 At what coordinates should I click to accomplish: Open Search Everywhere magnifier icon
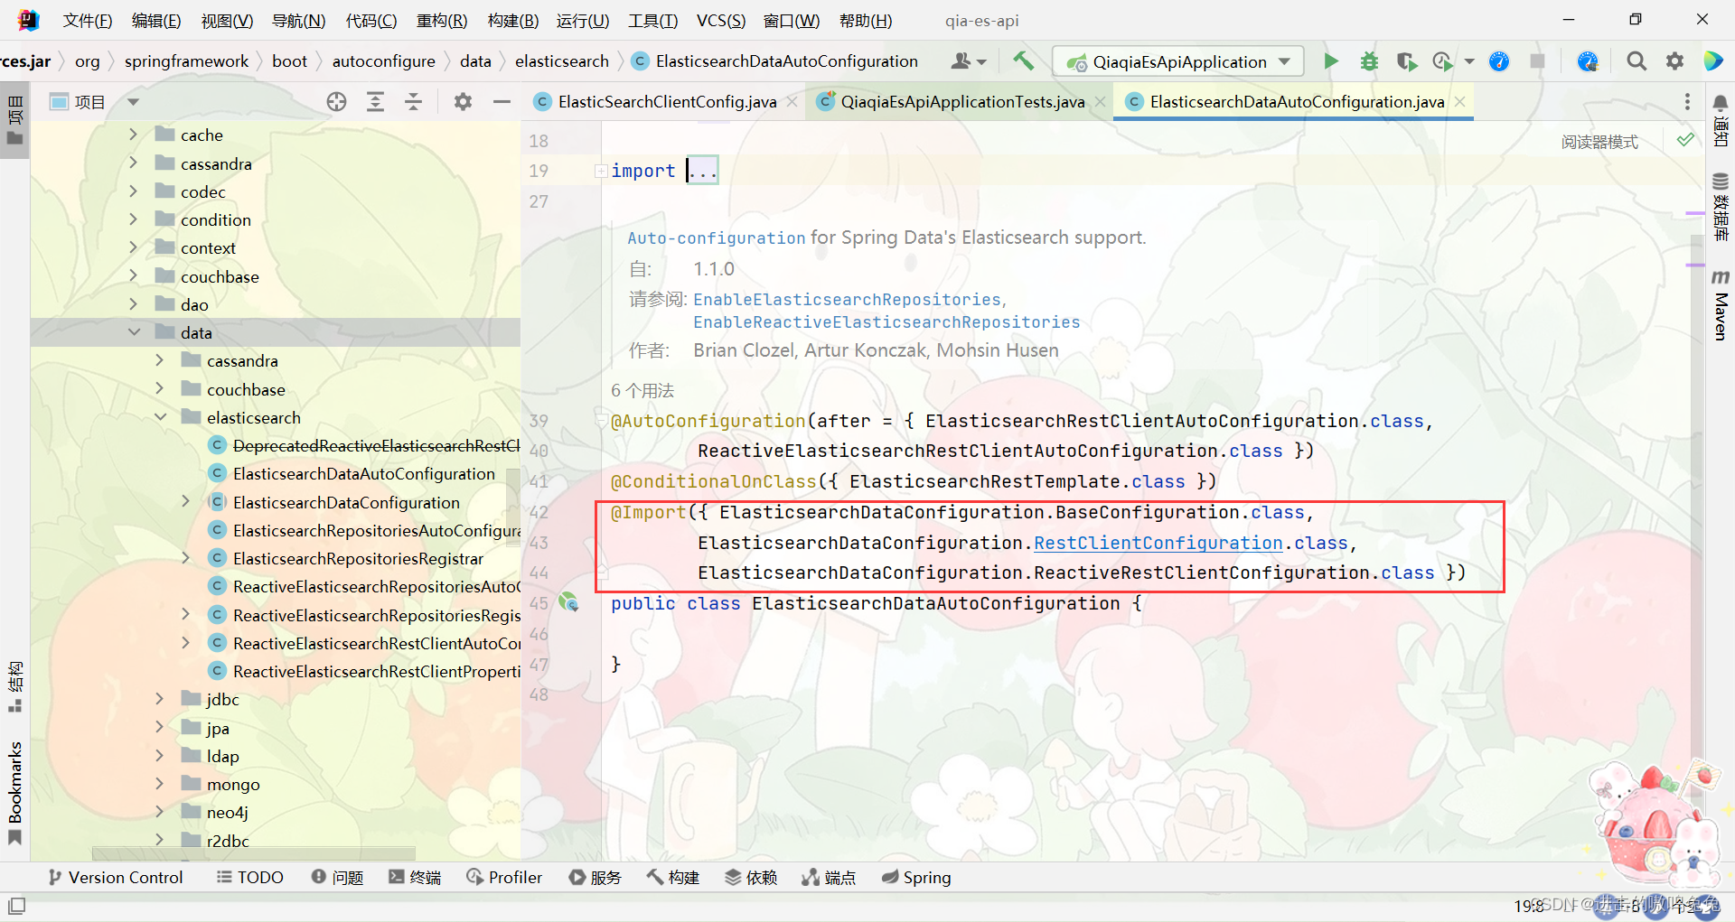(1636, 61)
